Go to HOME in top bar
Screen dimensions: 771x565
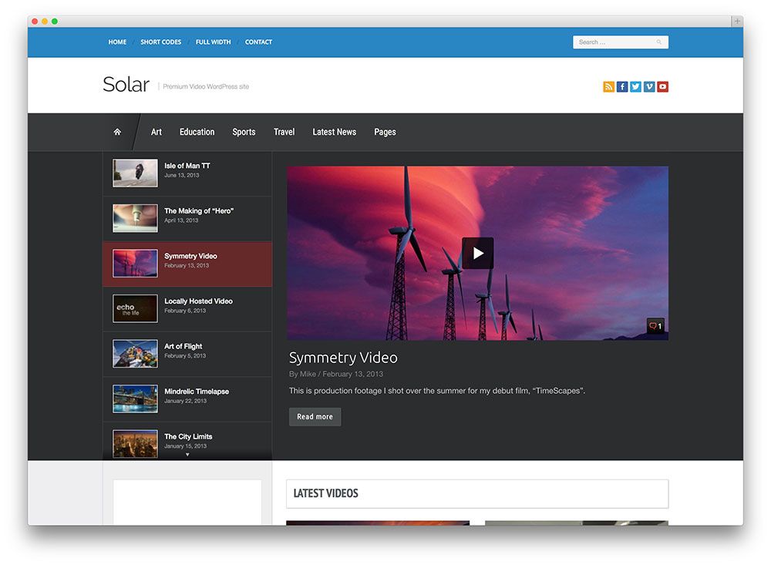pyautogui.click(x=117, y=42)
